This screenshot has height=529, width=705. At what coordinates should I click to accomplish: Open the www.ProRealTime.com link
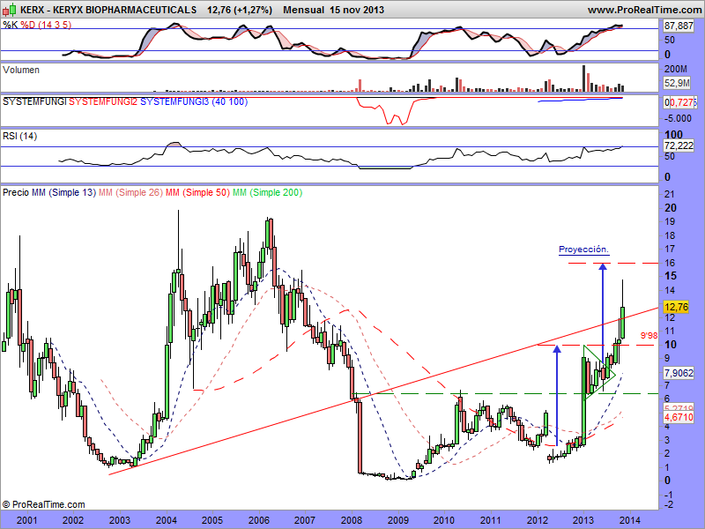(644, 10)
